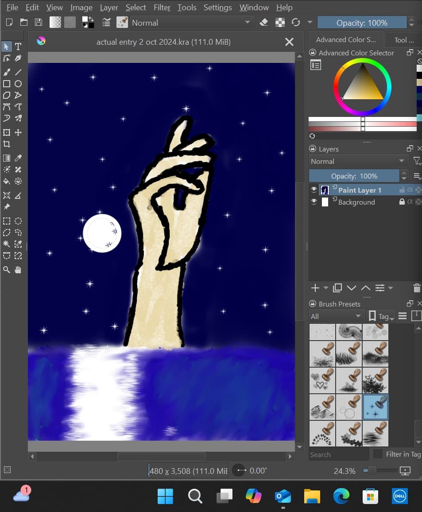
Task: Toggle Preserve Alpha checker icon
Action: click(x=280, y=22)
